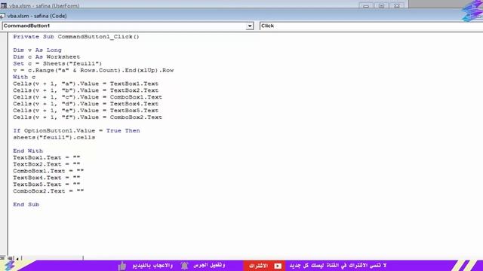Click the UserForm window icon behind
Image resolution: width=483 pixels, height=271 pixels.
[4, 5]
